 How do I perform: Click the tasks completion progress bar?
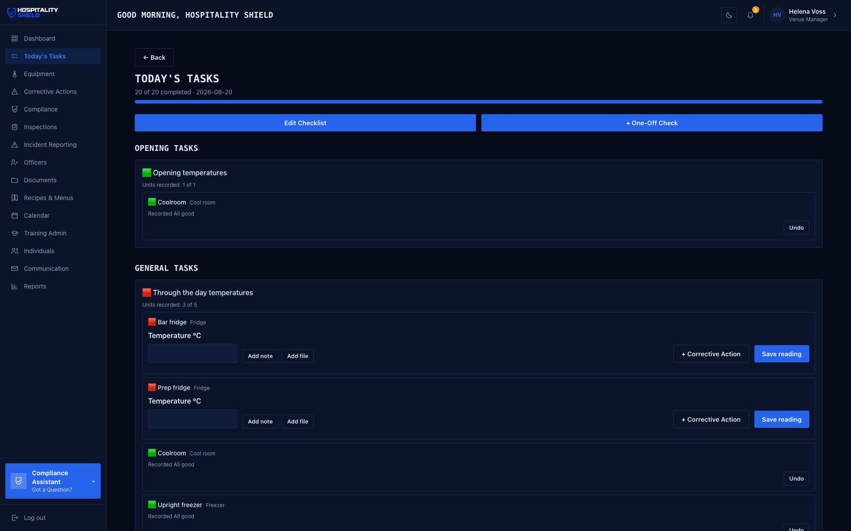pos(478,102)
